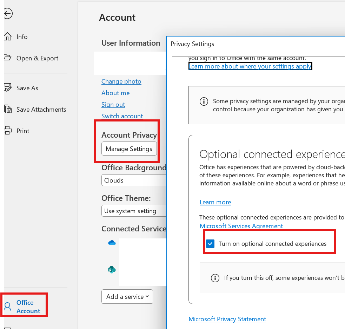Open Learn more about where settings apply
Screen dimensions: 345x329
click(250, 66)
